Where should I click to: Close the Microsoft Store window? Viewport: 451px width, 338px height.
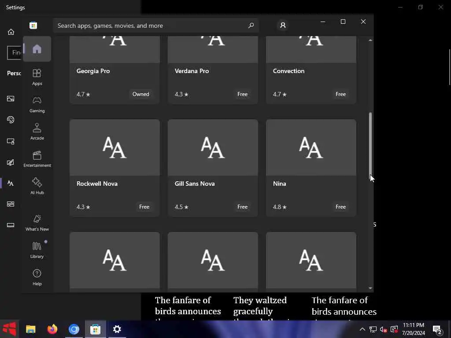coord(363,22)
